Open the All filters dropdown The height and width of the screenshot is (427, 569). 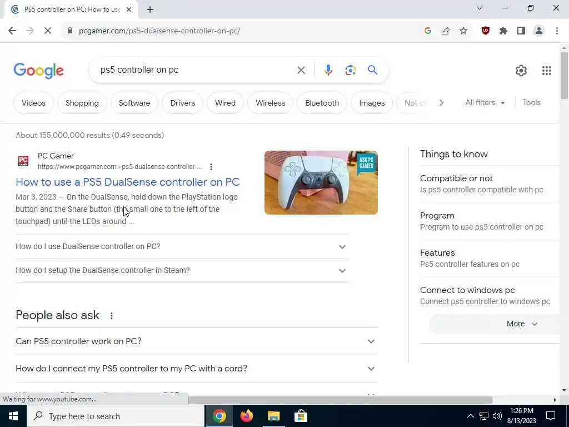(x=485, y=103)
